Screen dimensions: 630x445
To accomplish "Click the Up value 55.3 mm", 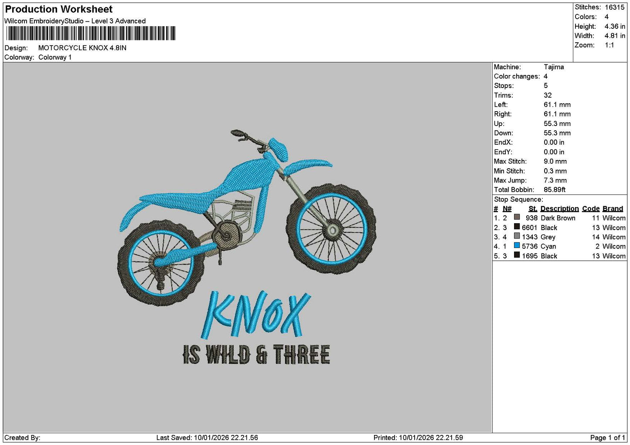I will [557, 124].
